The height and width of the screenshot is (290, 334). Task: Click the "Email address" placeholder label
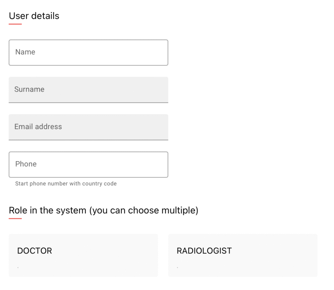(x=38, y=127)
